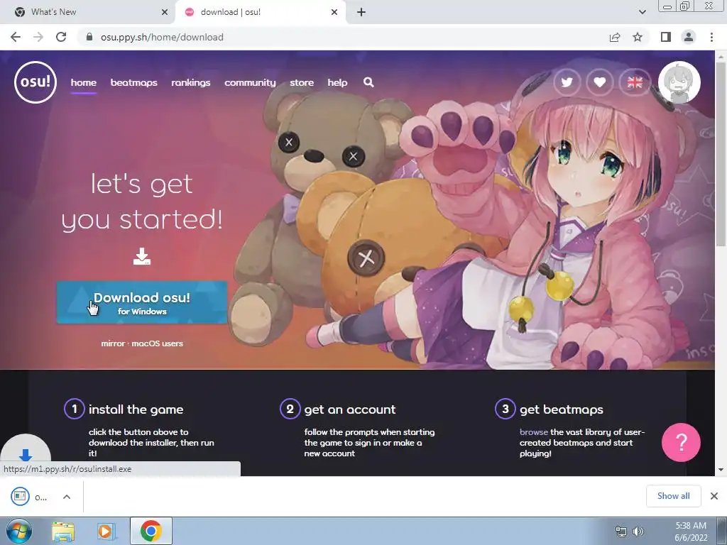
Task: Expand the tab search chevron
Action: coord(642,12)
